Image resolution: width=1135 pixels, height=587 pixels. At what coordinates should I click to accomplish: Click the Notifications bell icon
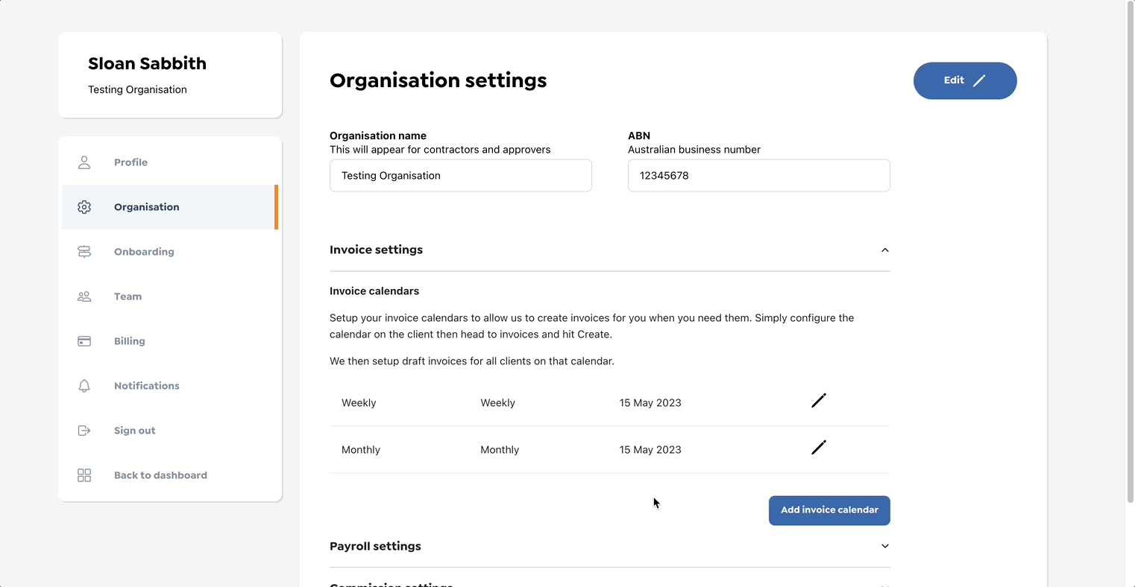84,386
